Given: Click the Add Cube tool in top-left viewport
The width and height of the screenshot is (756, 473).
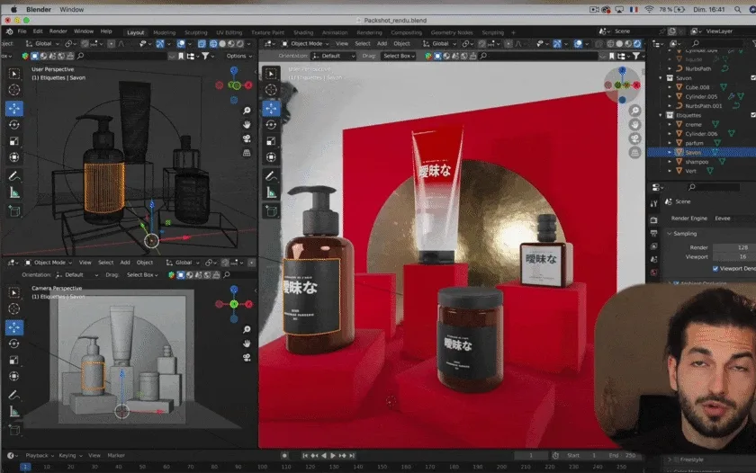Looking at the screenshot, I should (x=14, y=210).
